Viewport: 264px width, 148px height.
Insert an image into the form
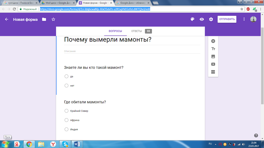tap(213, 57)
